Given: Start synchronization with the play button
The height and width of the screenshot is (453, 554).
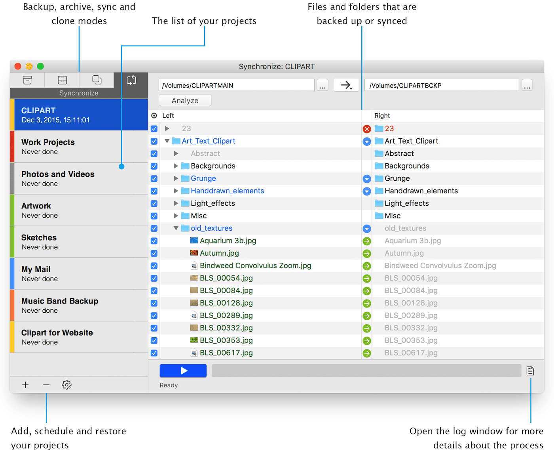Looking at the screenshot, I should point(183,371).
